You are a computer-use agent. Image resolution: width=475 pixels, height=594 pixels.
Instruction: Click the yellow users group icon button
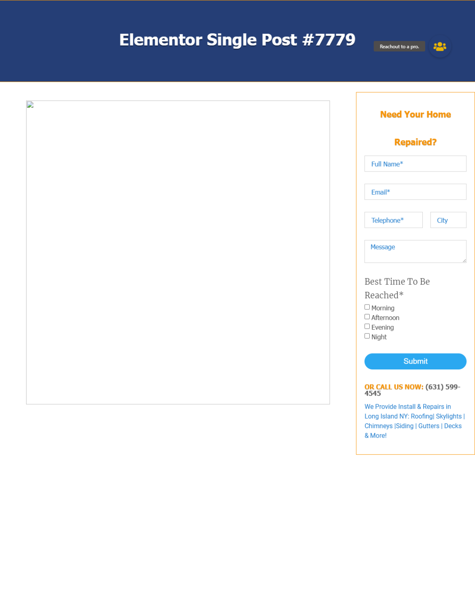[440, 47]
